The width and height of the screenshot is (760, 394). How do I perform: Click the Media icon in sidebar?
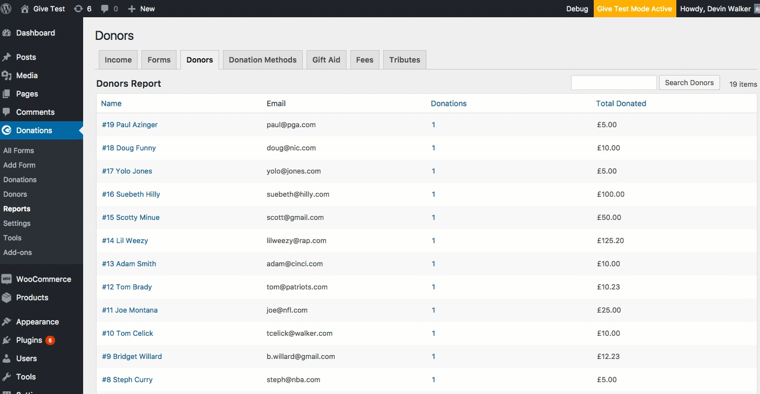click(x=6, y=75)
